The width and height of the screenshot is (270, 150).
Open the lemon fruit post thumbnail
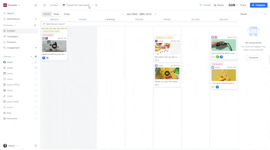[x=167, y=73]
